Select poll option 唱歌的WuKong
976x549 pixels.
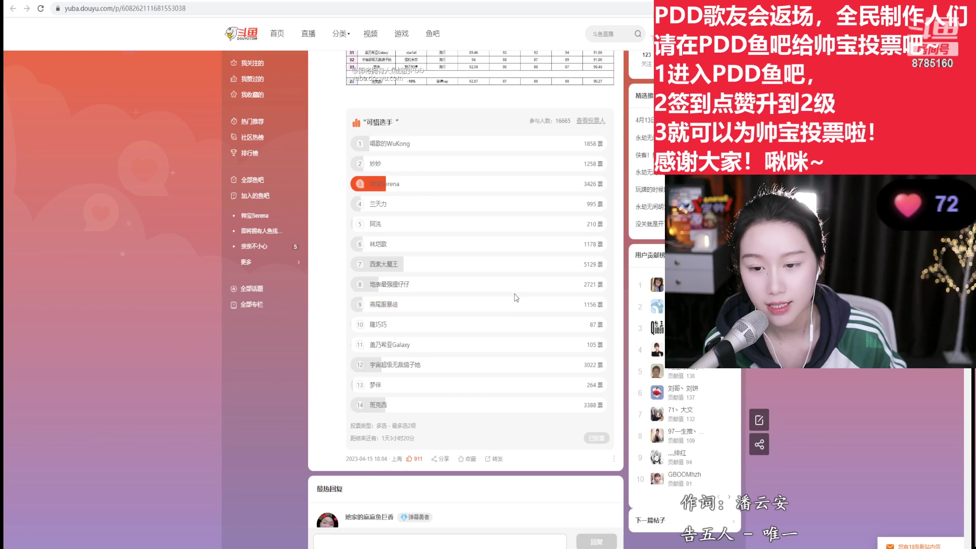pos(478,144)
